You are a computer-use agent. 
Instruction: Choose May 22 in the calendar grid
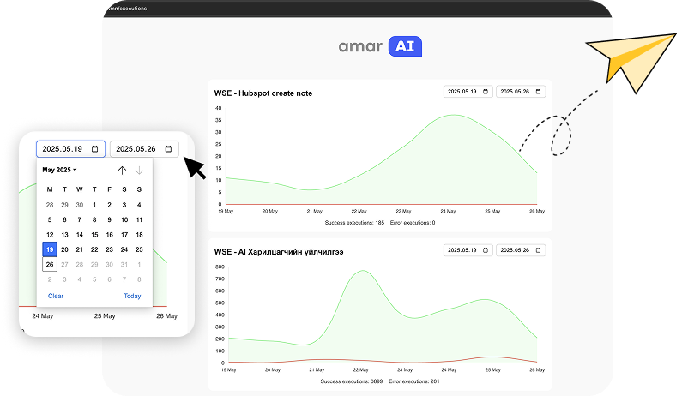click(x=94, y=249)
